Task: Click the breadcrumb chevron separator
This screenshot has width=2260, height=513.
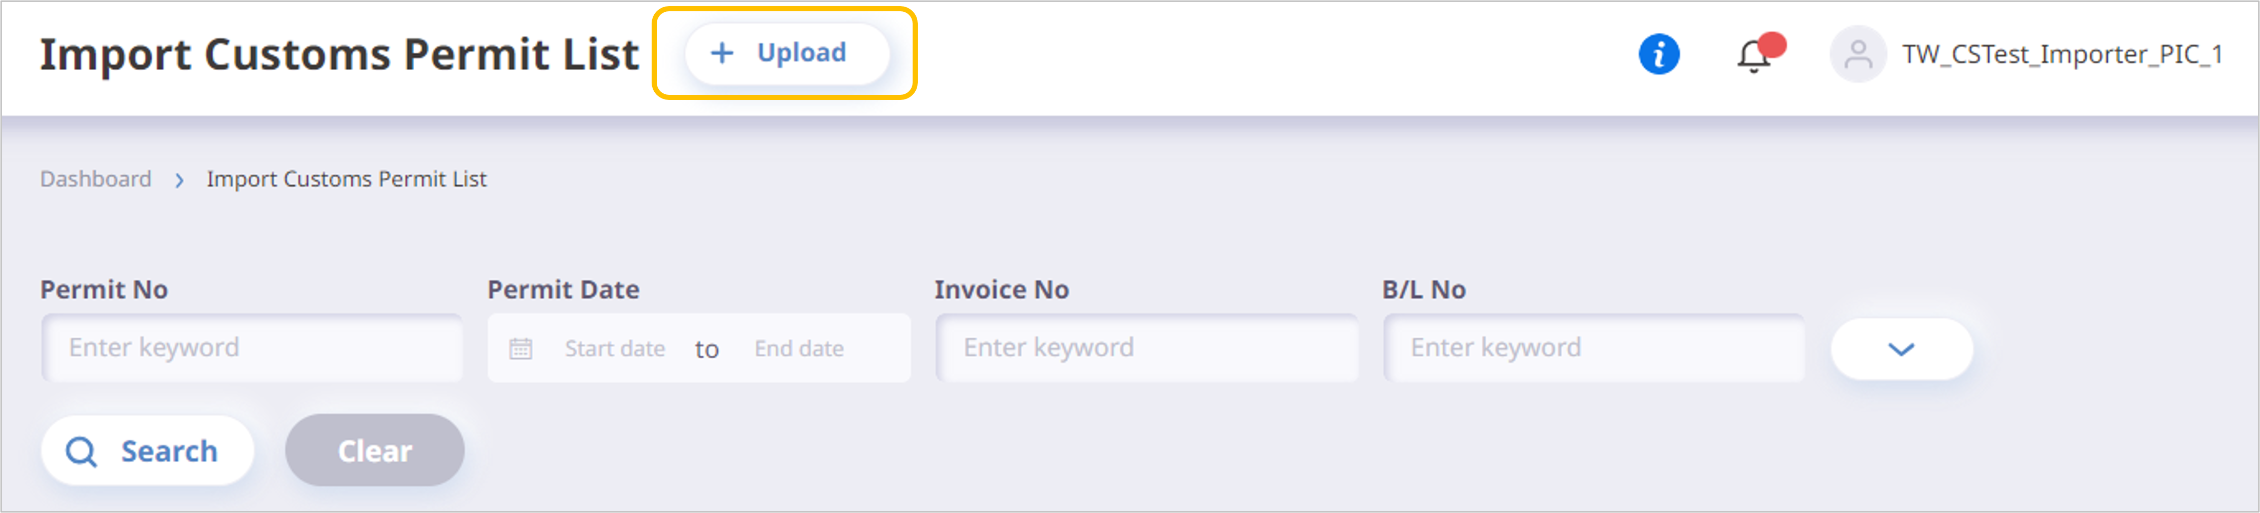Action: [x=179, y=180]
